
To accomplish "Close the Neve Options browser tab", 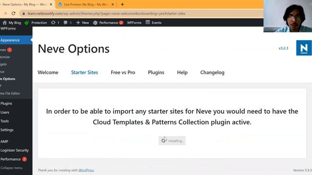I will (51, 4).
